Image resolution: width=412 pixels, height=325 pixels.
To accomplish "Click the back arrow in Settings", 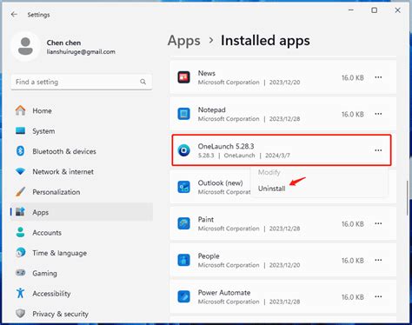I will (x=14, y=14).
